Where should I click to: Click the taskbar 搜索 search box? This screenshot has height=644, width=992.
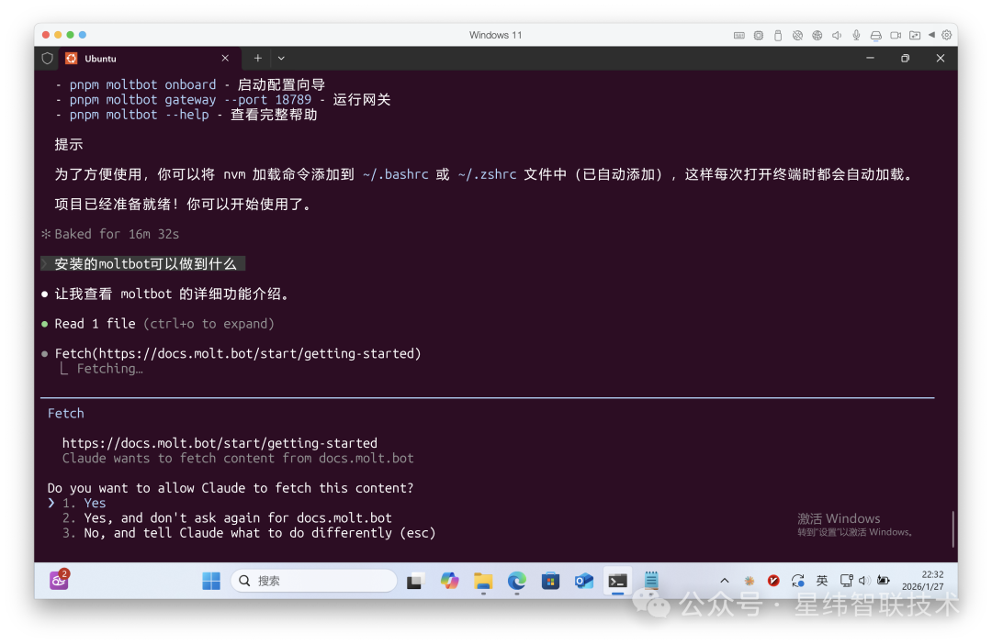(314, 581)
